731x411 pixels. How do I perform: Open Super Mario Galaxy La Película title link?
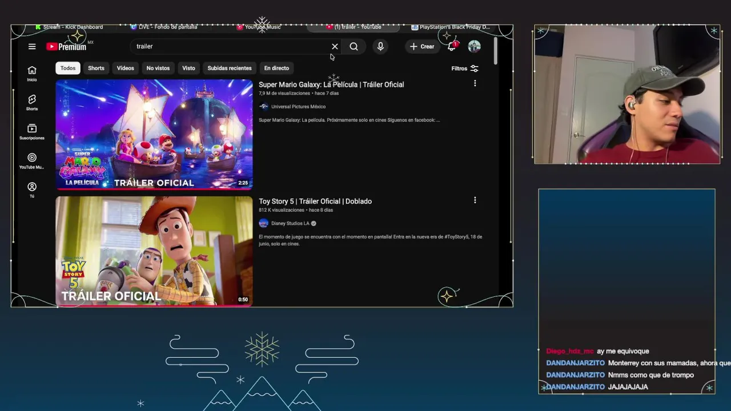coord(331,84)
